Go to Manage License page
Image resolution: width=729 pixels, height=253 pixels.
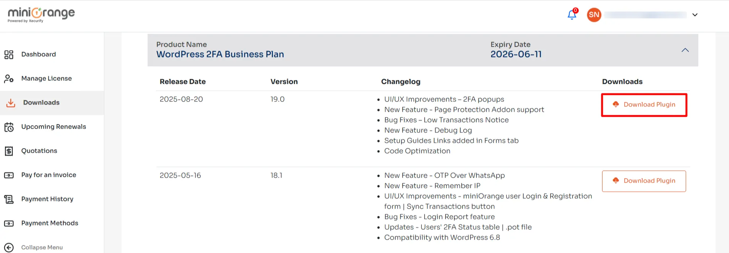tap(46, 78)
